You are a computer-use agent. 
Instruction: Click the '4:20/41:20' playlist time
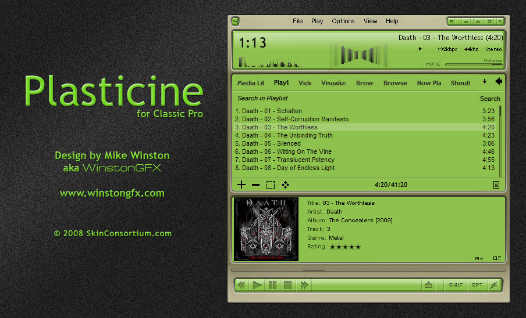tap(391, 185)
